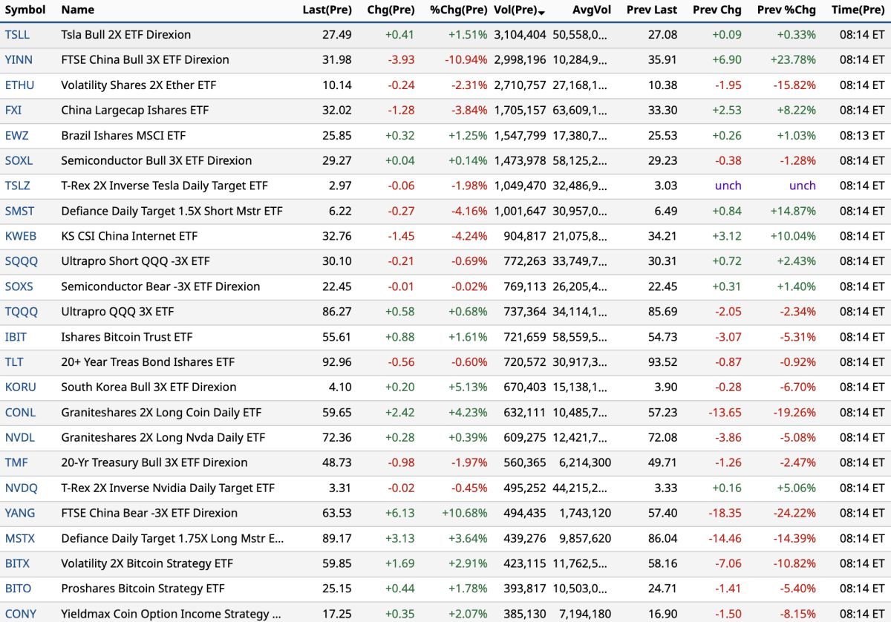Select the FXI ticker symbol
Image resolution: width=891 pixels, height=622 pixels.
(x=13, y=111)
